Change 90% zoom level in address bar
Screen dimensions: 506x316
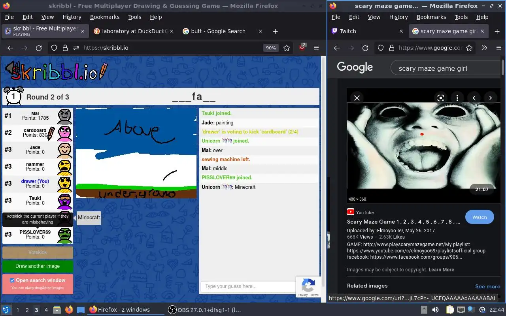(x=271, y=48)
